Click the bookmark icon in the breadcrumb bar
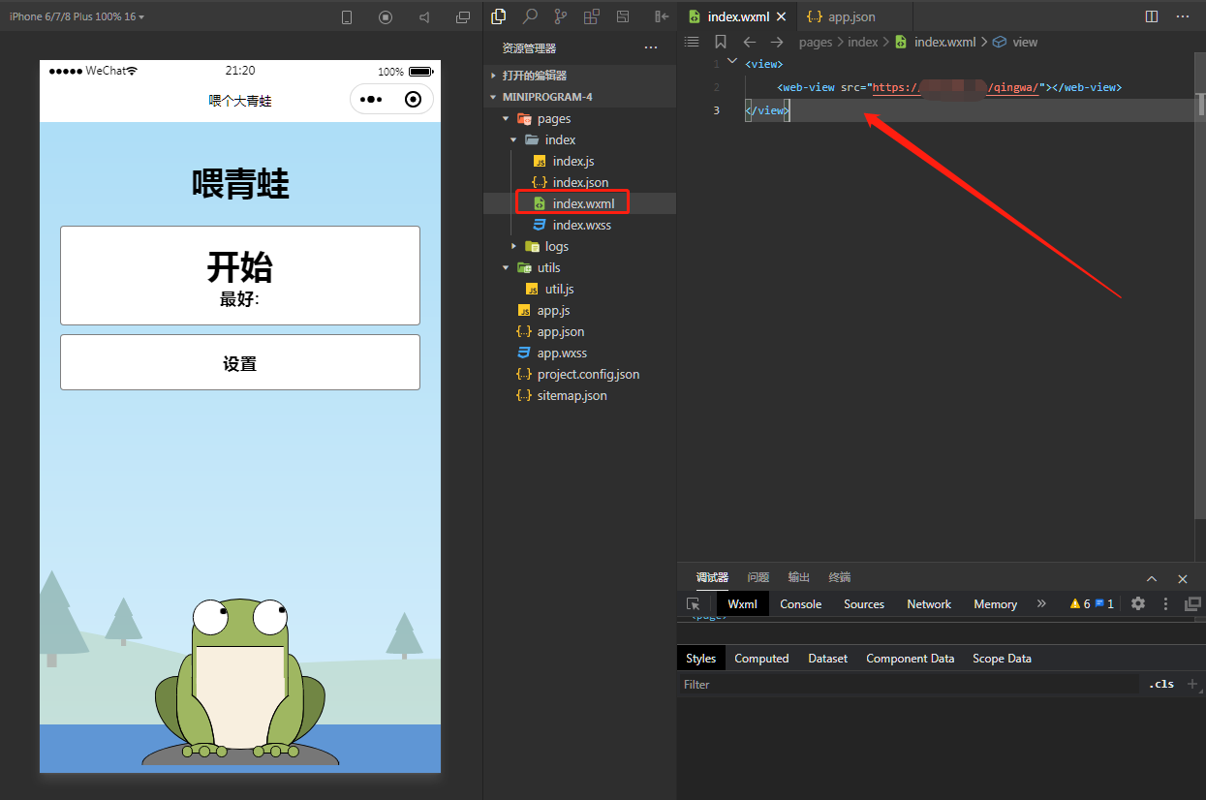1206x800 pixels. tap(720, 42)
